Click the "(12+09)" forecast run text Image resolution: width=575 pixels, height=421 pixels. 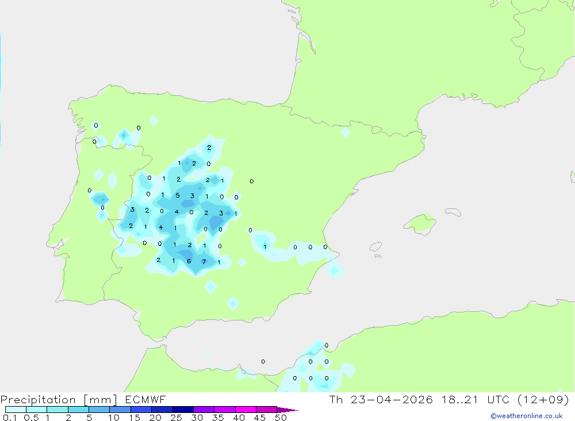543,399
